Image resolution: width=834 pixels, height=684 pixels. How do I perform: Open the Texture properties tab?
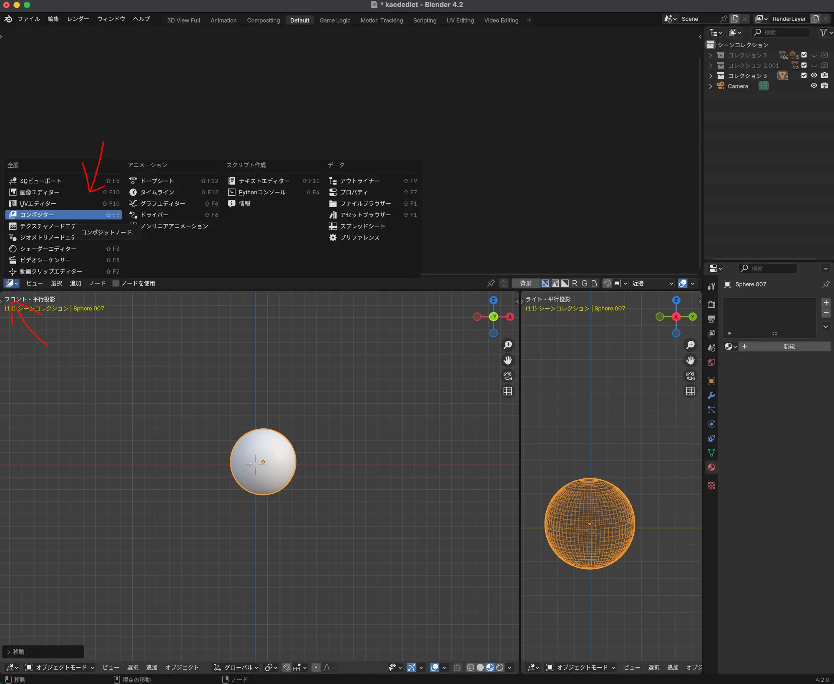711,486
